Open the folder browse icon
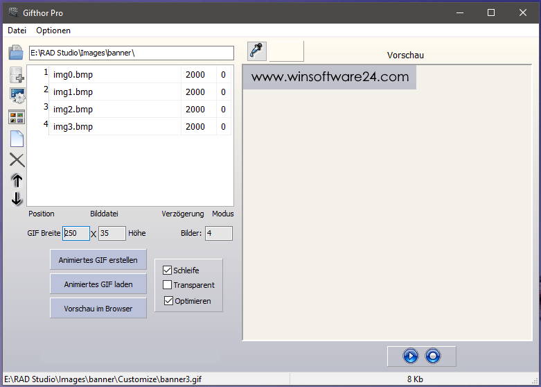This screenshot has height=387, width=541. [x=16, y=53]
